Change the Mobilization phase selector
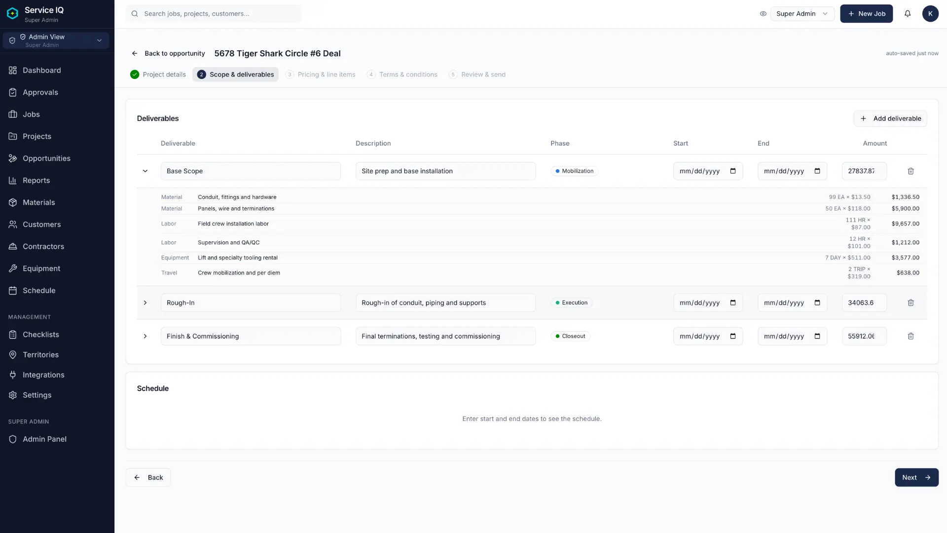 (574, 171)
